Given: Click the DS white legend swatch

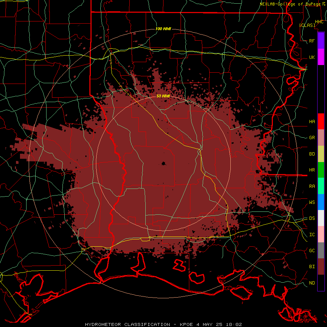Looking at the screenshot, I should click(321, 218).
